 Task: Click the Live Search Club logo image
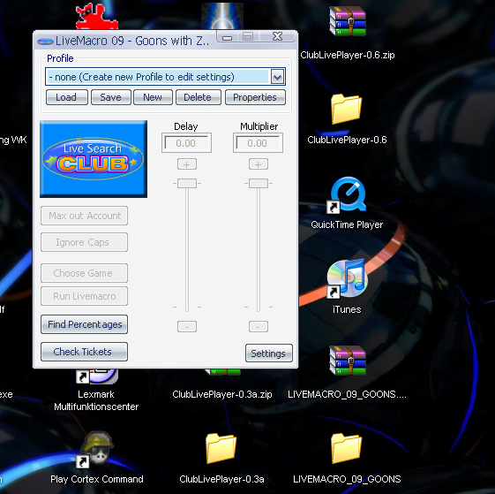pos(94,159)
